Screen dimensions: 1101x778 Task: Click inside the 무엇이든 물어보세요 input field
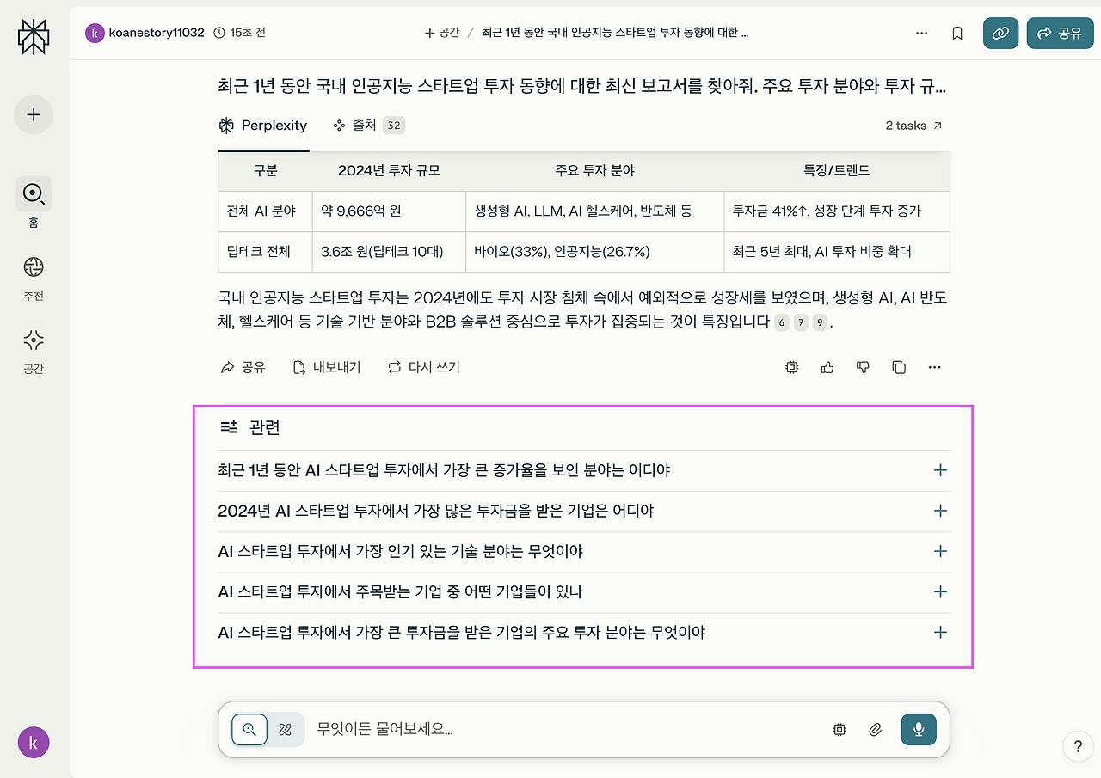(516, 729)
